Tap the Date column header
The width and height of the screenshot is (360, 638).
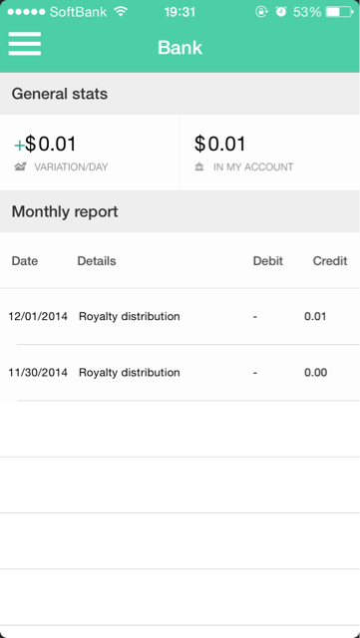[x=25, y=261]
